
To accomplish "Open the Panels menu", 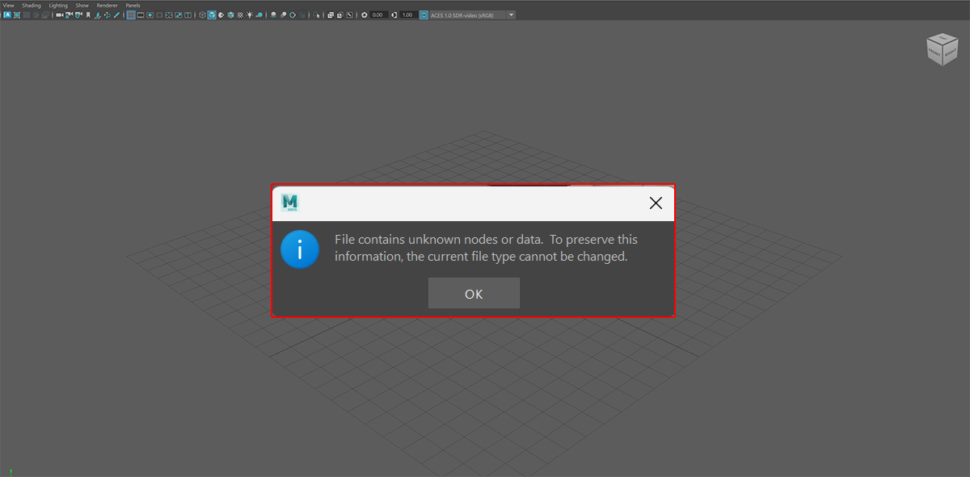I will [x=133, y=5].
